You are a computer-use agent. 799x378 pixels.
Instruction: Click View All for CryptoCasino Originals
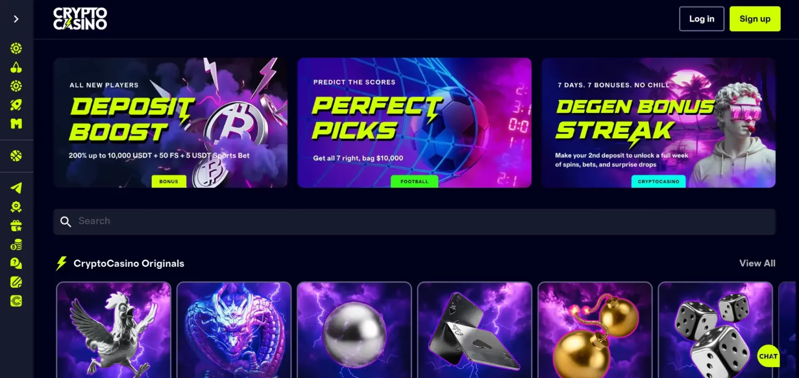point(757,264)
